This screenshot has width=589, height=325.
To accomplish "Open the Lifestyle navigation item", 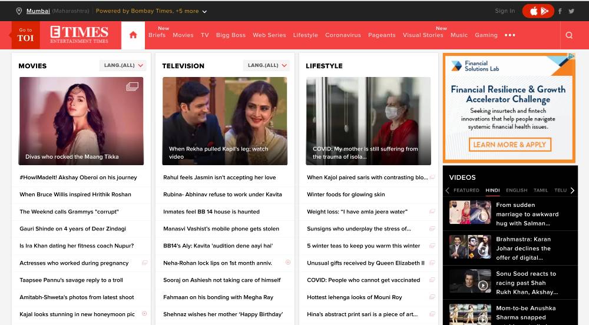I will tap(305, 35).
